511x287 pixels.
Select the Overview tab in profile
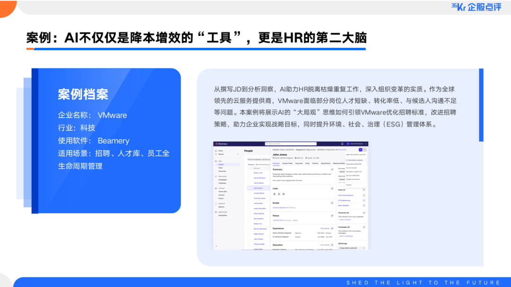[x=276, y=163]
